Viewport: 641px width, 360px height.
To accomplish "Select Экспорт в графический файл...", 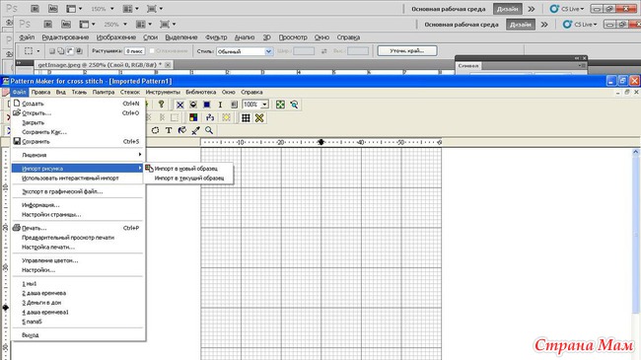I will pyautogui.click(x=62, y=191).
